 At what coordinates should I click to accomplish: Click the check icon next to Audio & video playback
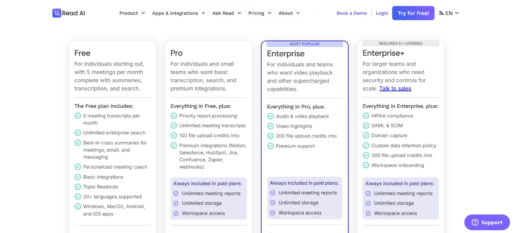coord(270,116)
